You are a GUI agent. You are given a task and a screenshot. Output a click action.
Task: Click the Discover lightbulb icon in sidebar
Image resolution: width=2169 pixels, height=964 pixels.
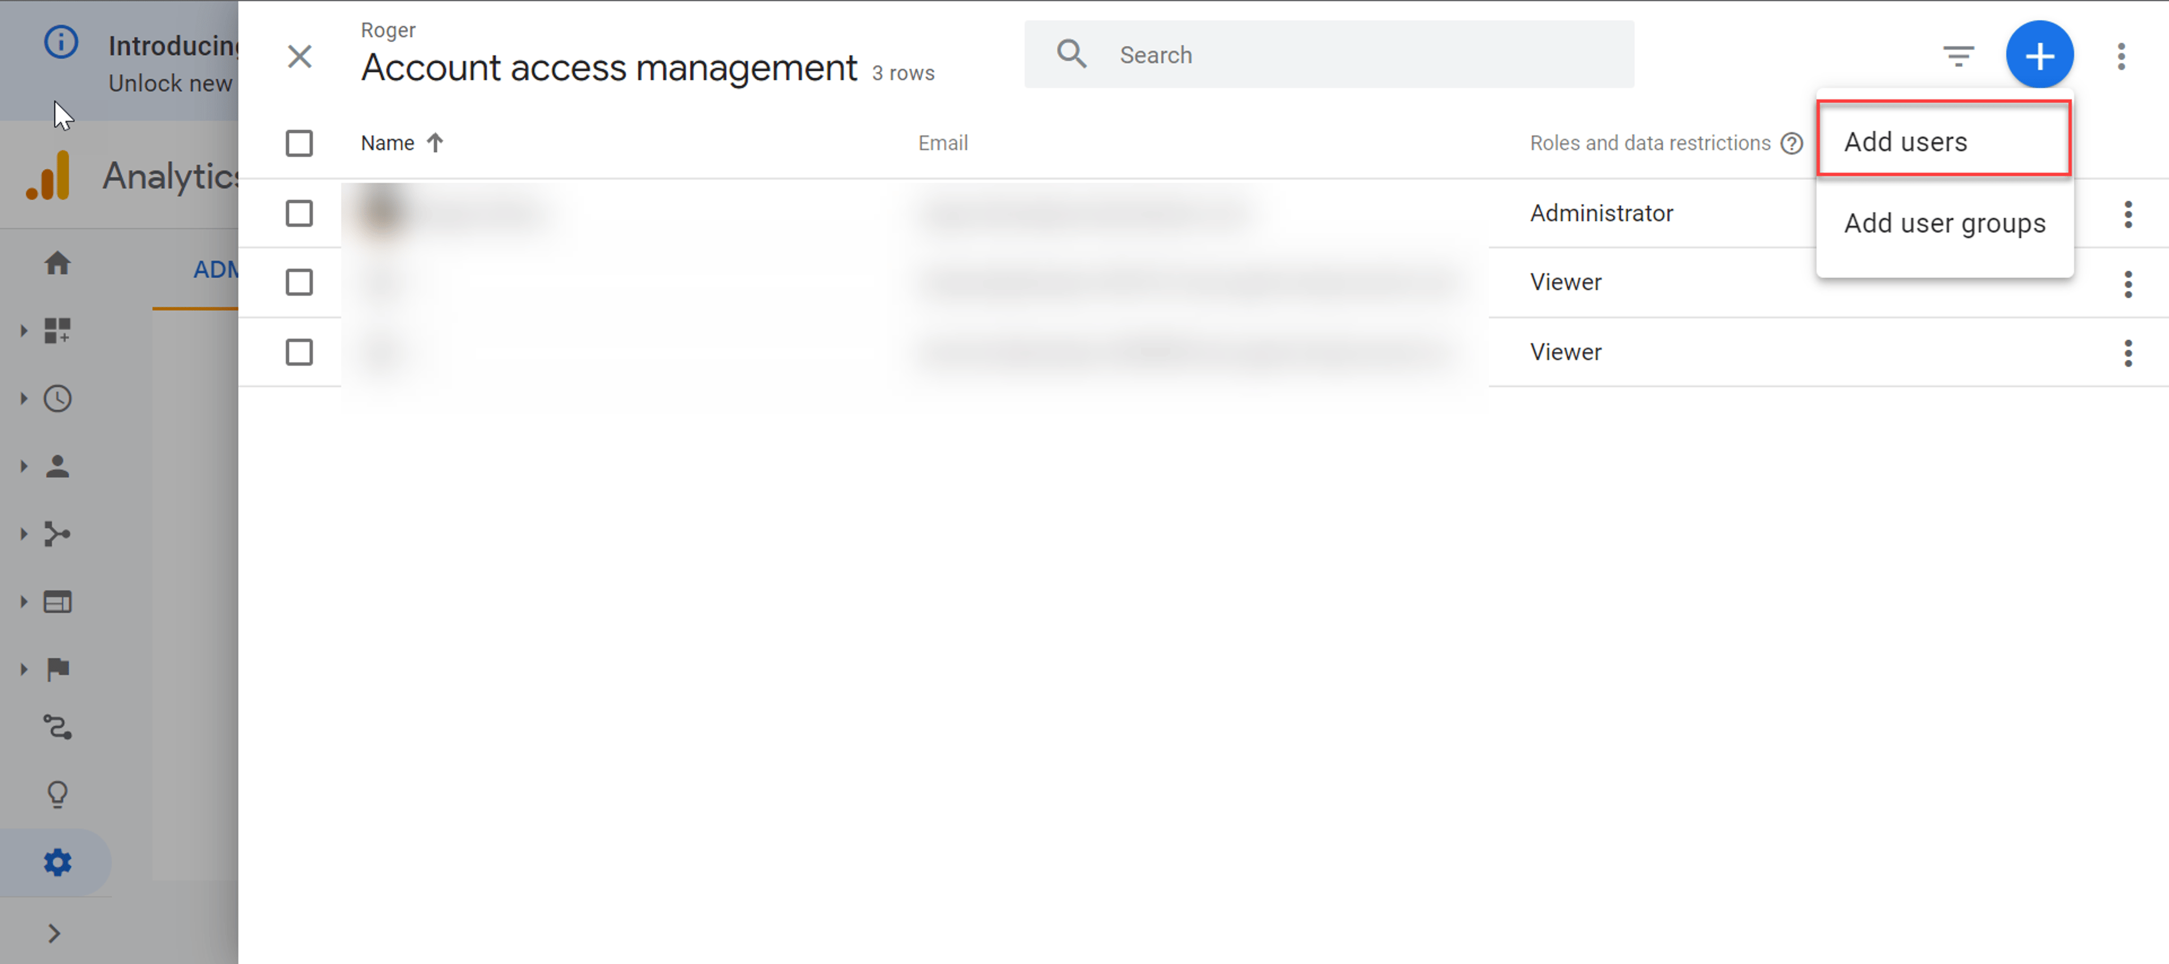pos(57,794)
